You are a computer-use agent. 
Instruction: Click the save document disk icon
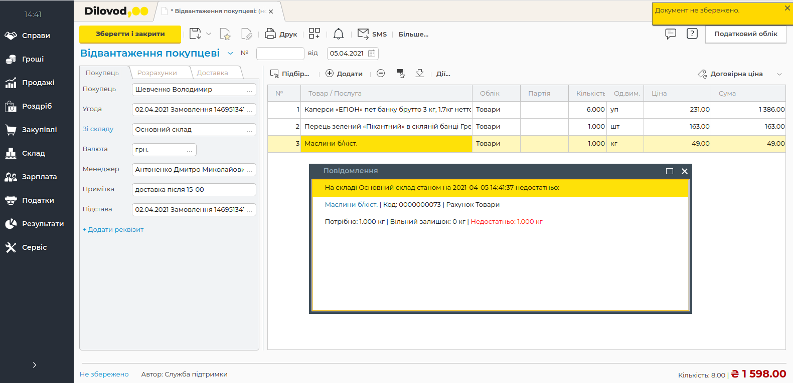pyautogui.click(x=195, y=34)
